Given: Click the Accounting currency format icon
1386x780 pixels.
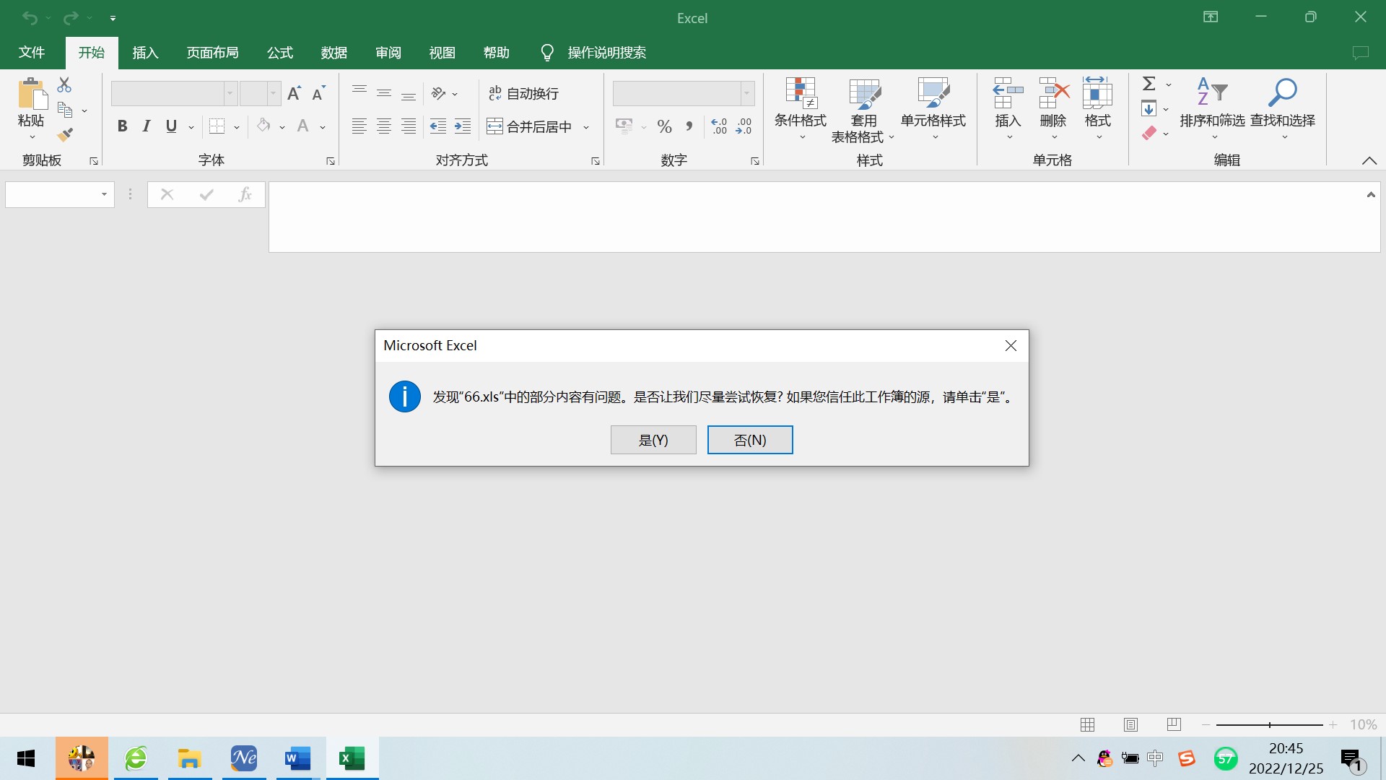Looking at the screenshot, I should pos(624,126).
